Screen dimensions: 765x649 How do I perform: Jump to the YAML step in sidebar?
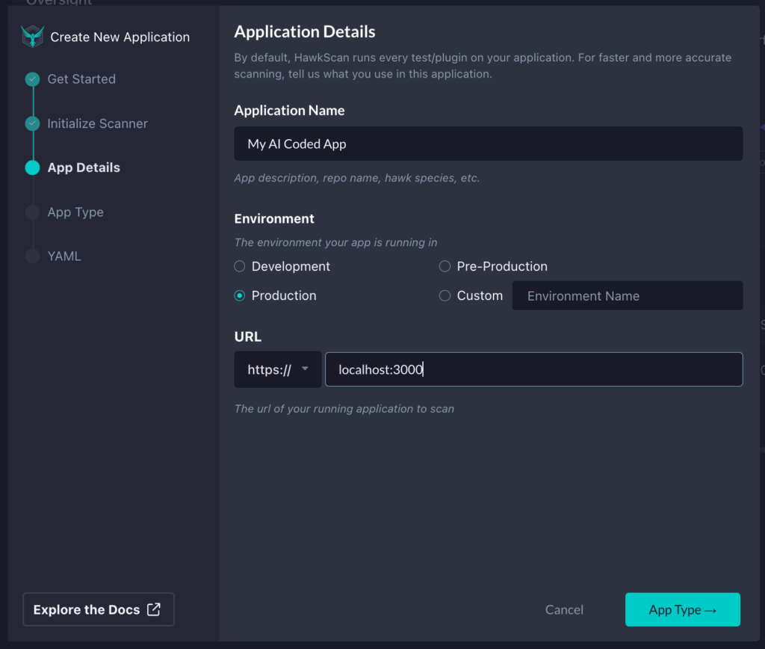64,256
